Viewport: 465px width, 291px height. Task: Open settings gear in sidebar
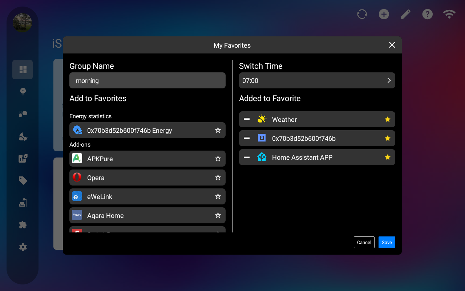pos(23,247)
